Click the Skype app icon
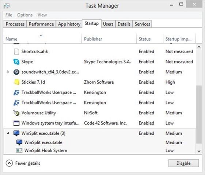The height and width of the screenshot is (175, 205). (16, 62)
